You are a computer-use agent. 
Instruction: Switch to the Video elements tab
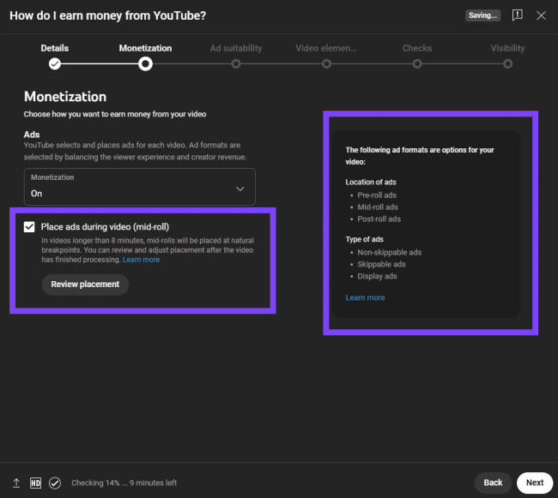click(326, 48)
